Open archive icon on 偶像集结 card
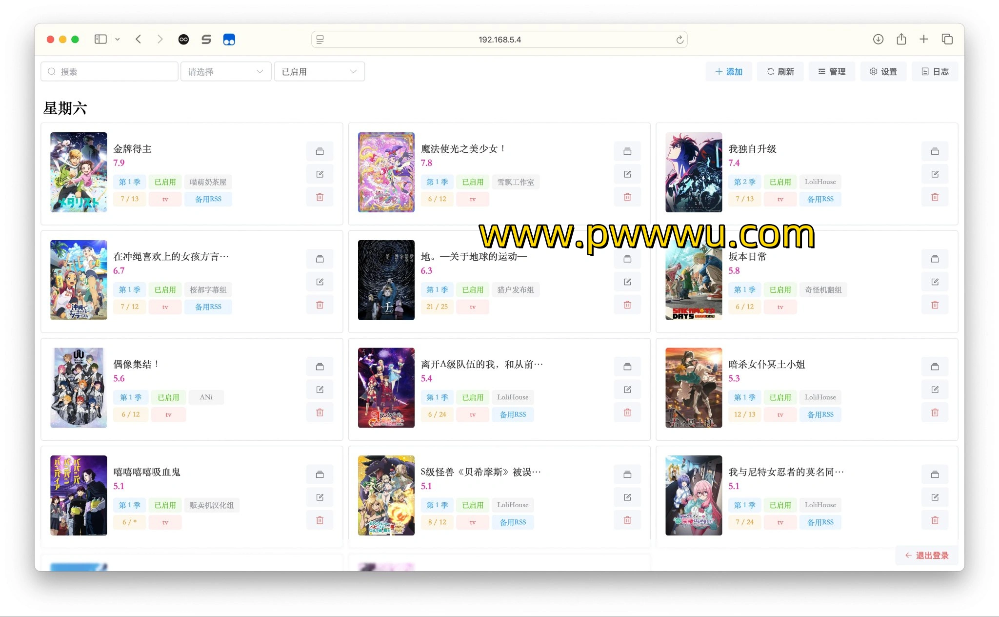 [320, 367]
